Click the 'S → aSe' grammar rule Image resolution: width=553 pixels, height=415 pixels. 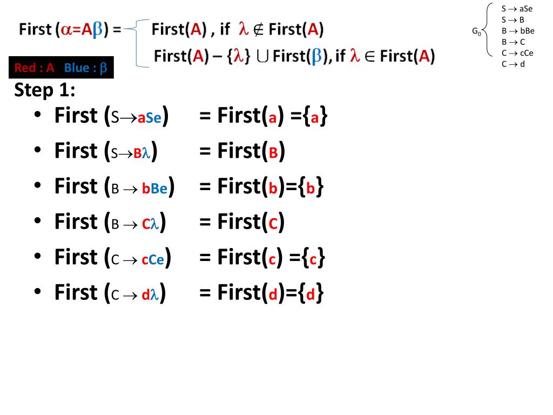pyautogui.click(x=517, y=9)
